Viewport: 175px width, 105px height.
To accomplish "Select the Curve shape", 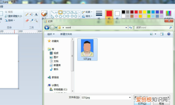I will click(57, 12).
